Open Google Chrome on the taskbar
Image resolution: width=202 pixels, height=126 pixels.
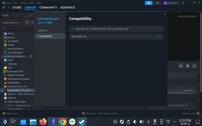[62, 122]
